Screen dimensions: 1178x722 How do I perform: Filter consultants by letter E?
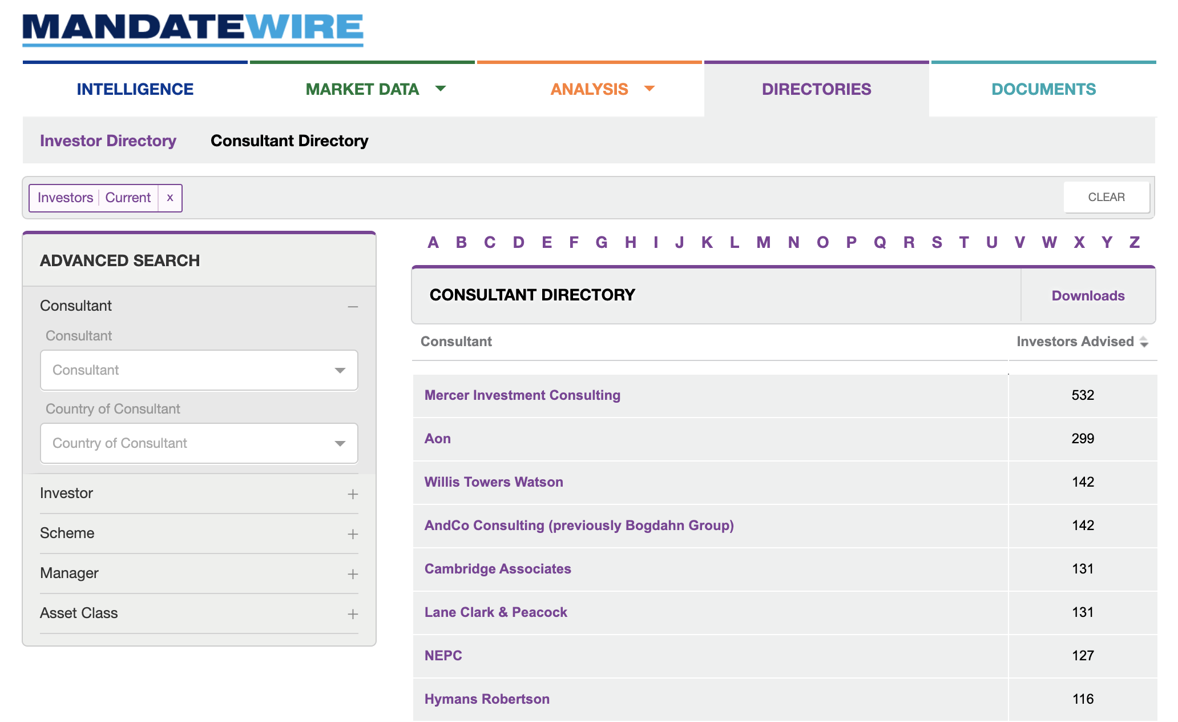pyautogui.click(x=547, y=242)
